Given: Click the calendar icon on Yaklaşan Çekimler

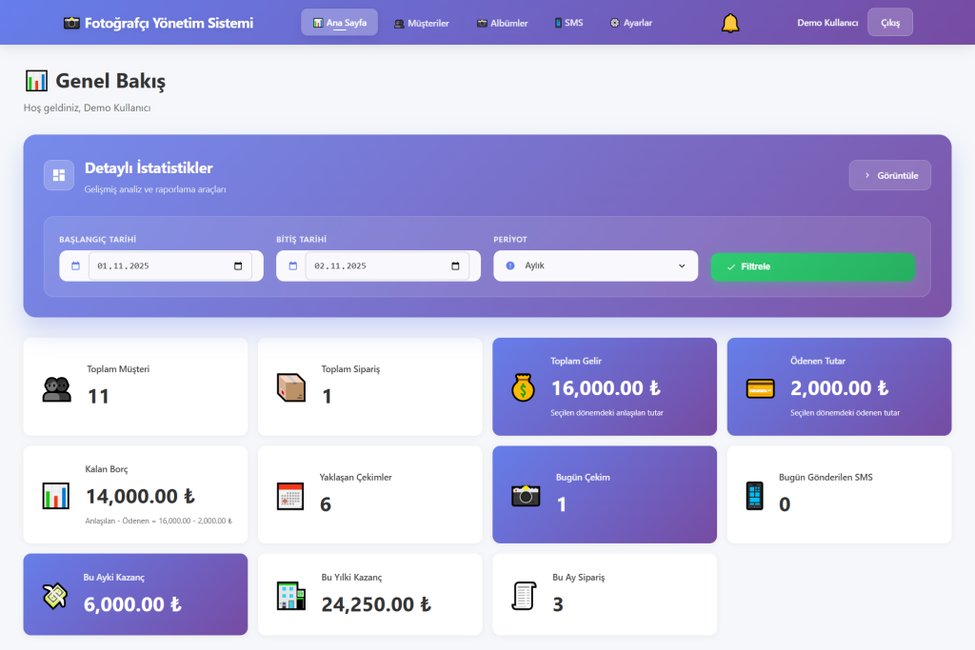Looking at the screenshot, I should [x=289, y=495].
